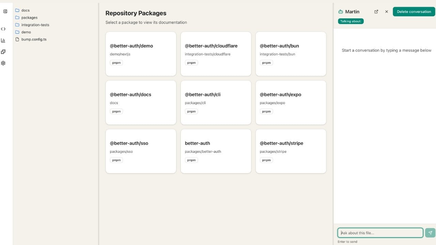Pop out Martin chat in new window
Viewport: 436px width, 245px height.
coord(376,12)
